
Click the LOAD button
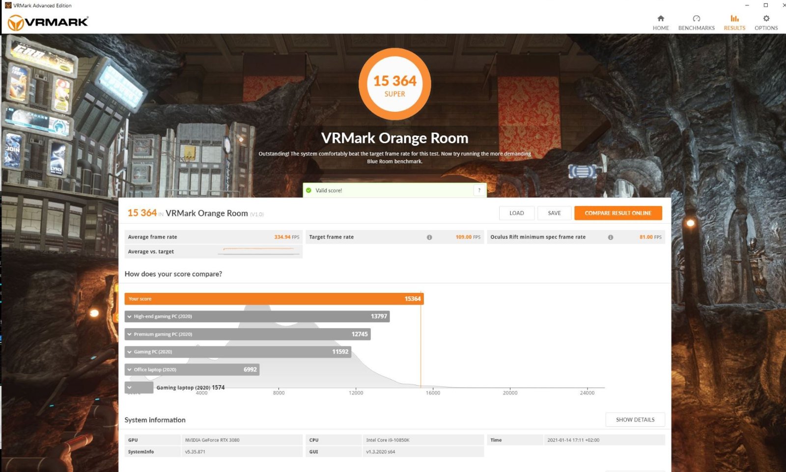516,213
